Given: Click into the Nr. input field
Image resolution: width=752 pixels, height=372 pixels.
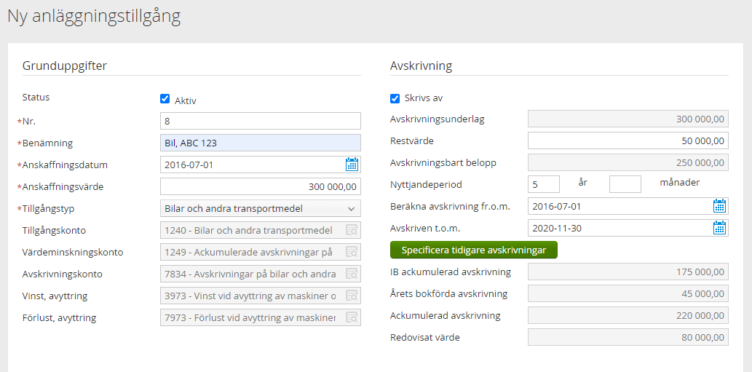Looking at the screenshot, I should coord(260,121).
